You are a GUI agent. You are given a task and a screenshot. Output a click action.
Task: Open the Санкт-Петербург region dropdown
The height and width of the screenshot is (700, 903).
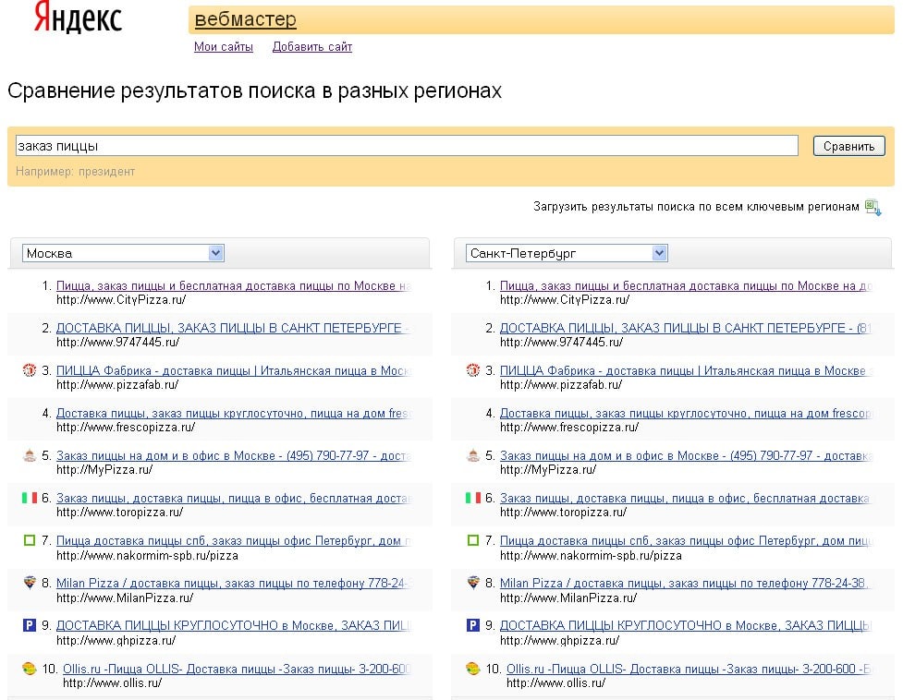(x=566, y=253)
